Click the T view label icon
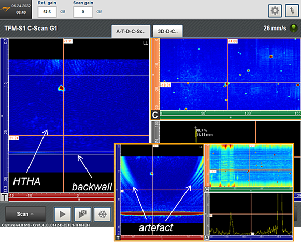301x242 pixels. [x=4, y=197]
